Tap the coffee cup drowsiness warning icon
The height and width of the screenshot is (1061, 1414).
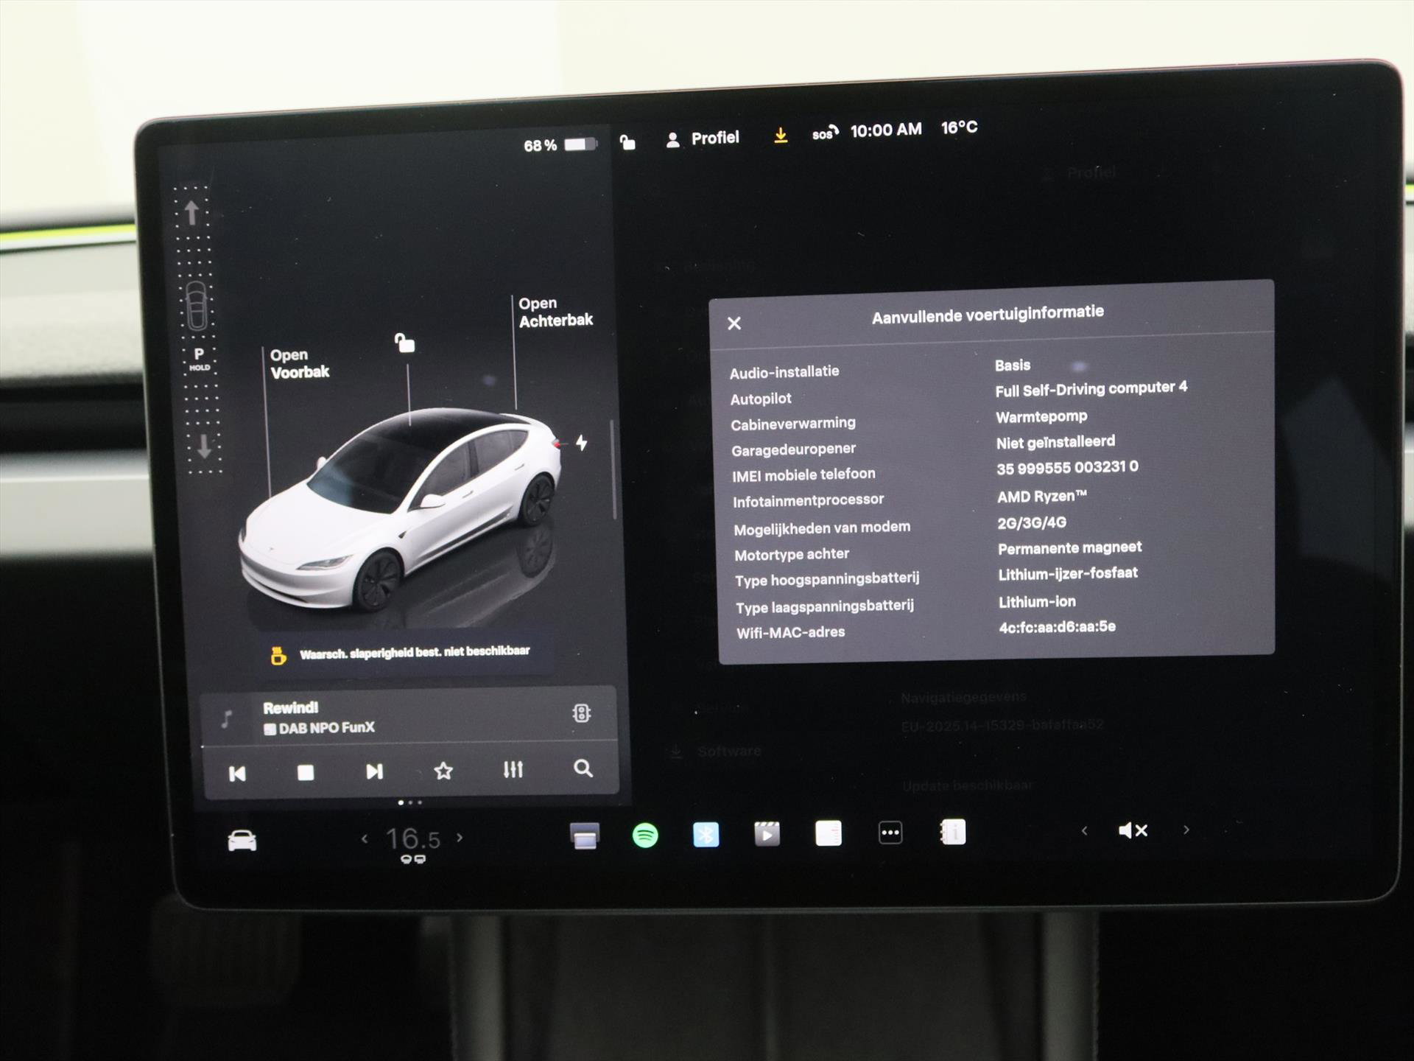point(278,654)
